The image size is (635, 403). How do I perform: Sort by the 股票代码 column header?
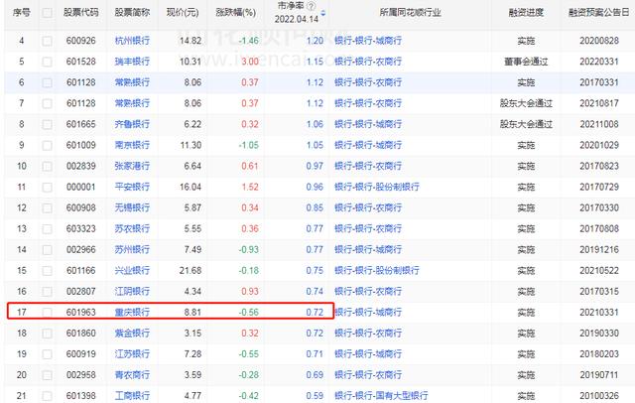(x=80, y=13)
